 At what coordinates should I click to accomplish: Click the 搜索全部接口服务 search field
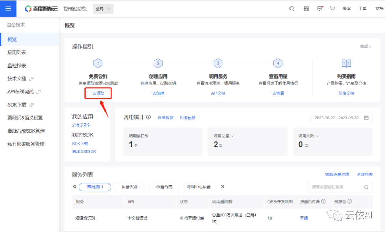[340, 187]
